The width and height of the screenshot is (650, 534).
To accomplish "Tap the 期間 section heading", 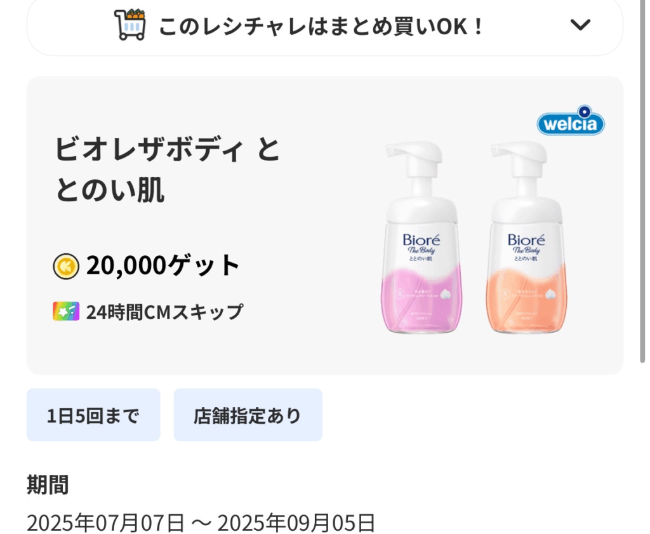I will tap(48, 484).
